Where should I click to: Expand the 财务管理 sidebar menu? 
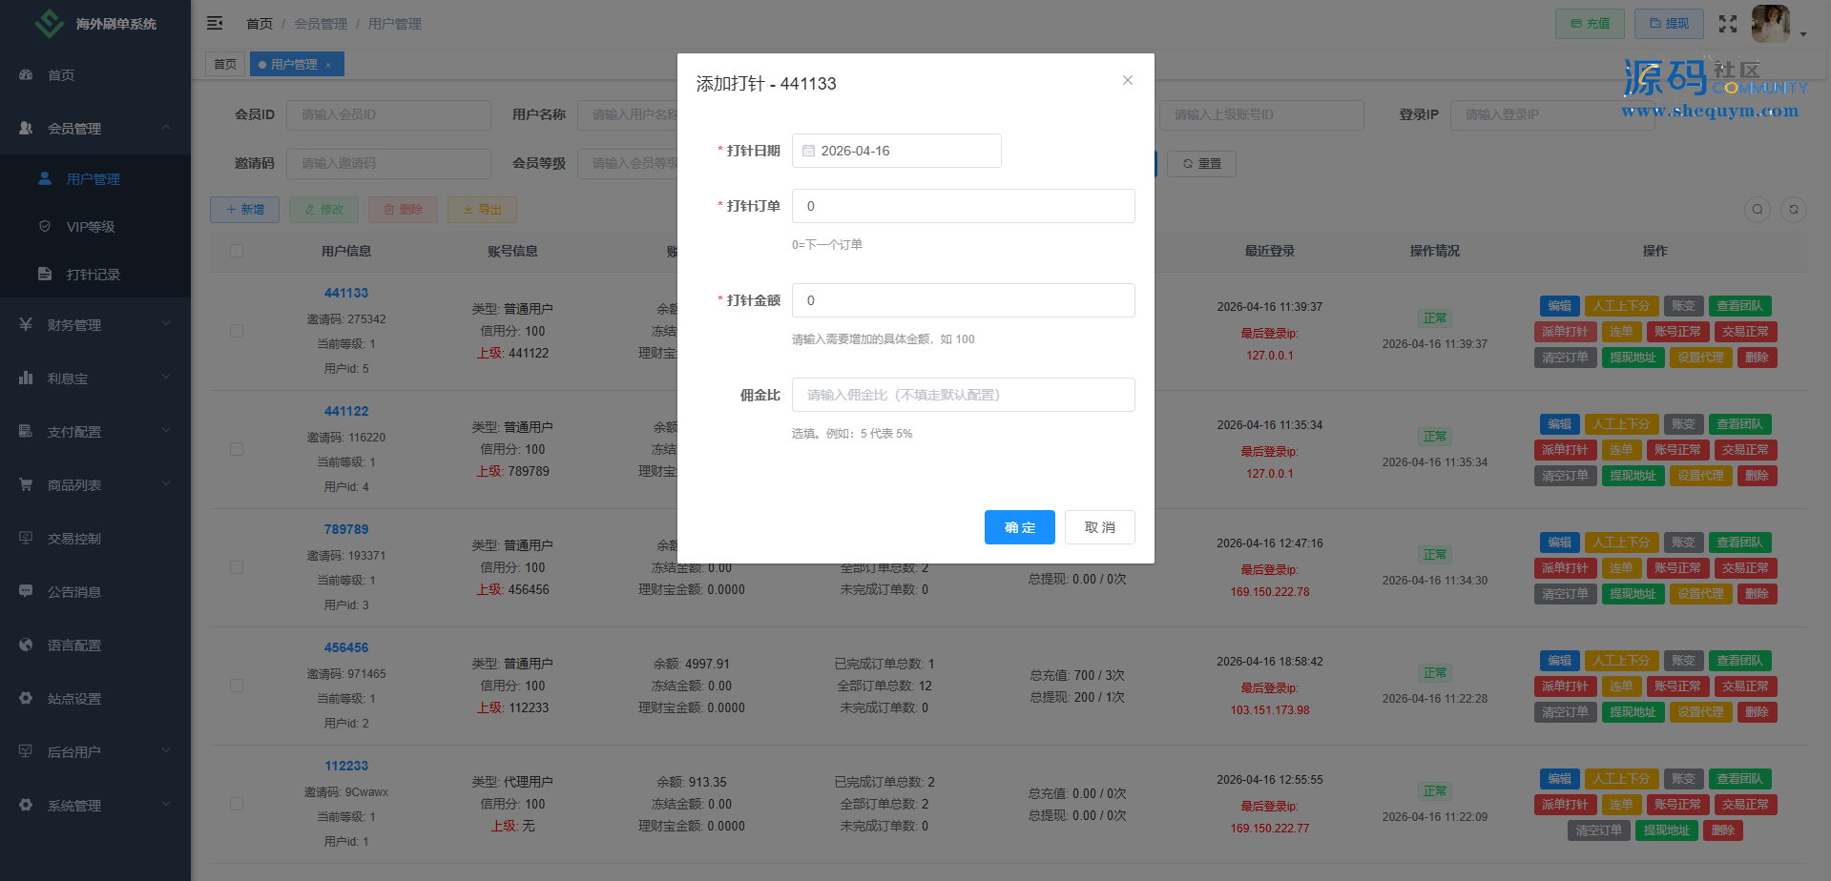coord(95,325)
